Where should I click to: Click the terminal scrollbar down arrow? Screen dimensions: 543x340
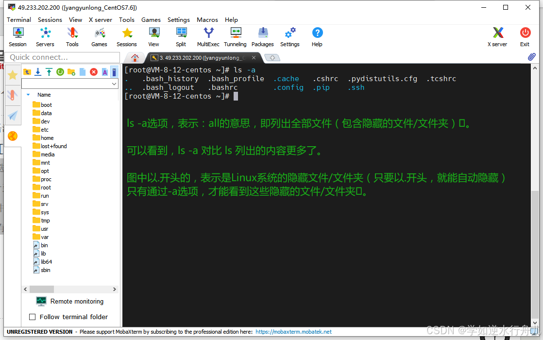pyautogui.click(x=535, y=323)
